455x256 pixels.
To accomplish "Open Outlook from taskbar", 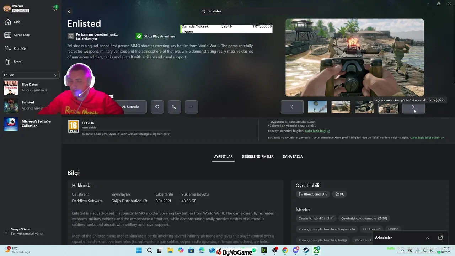I will pos(212,251).
